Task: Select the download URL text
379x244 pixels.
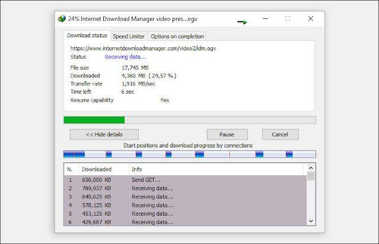Action: (x=143, y=49)
